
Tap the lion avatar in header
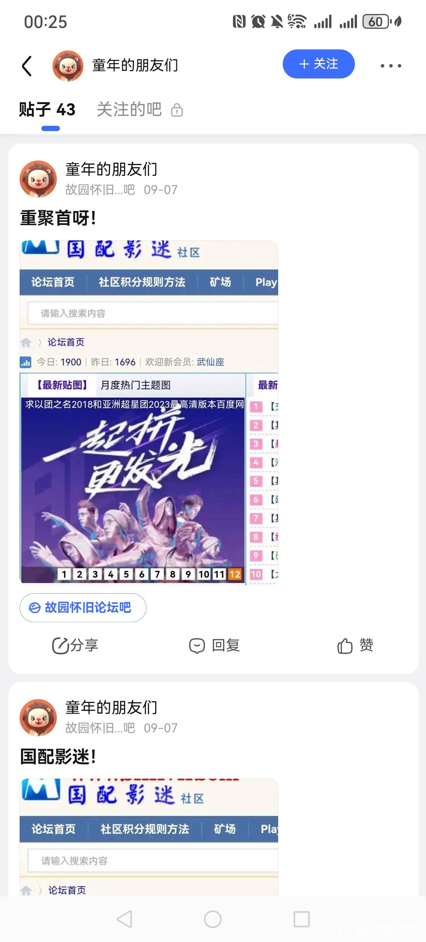coord(68,66)
